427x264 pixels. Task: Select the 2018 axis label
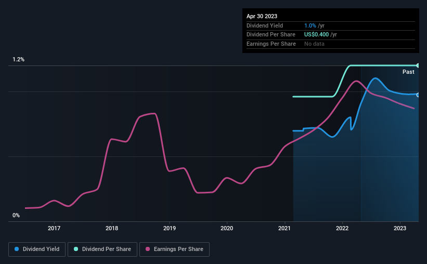(x=112, y=228)
